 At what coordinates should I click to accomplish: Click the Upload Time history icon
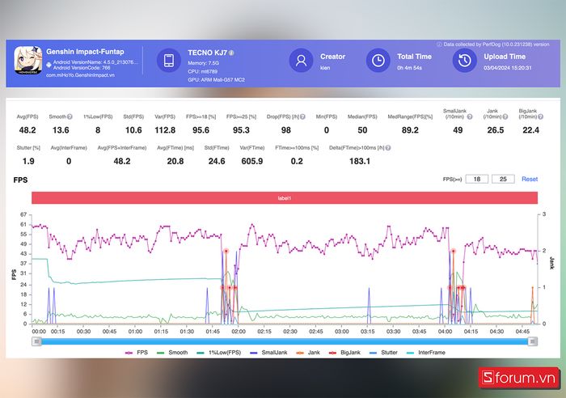[465, 61]
